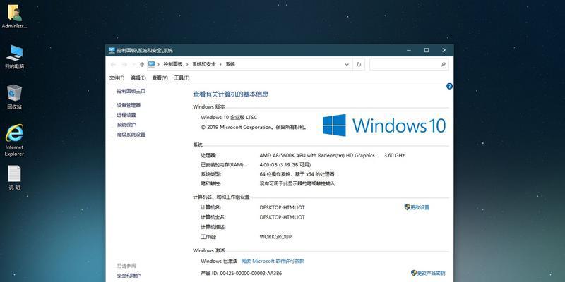565x282 pixels.
Task: Open 我的电脑 desktop icon
Action: [14, 57]
